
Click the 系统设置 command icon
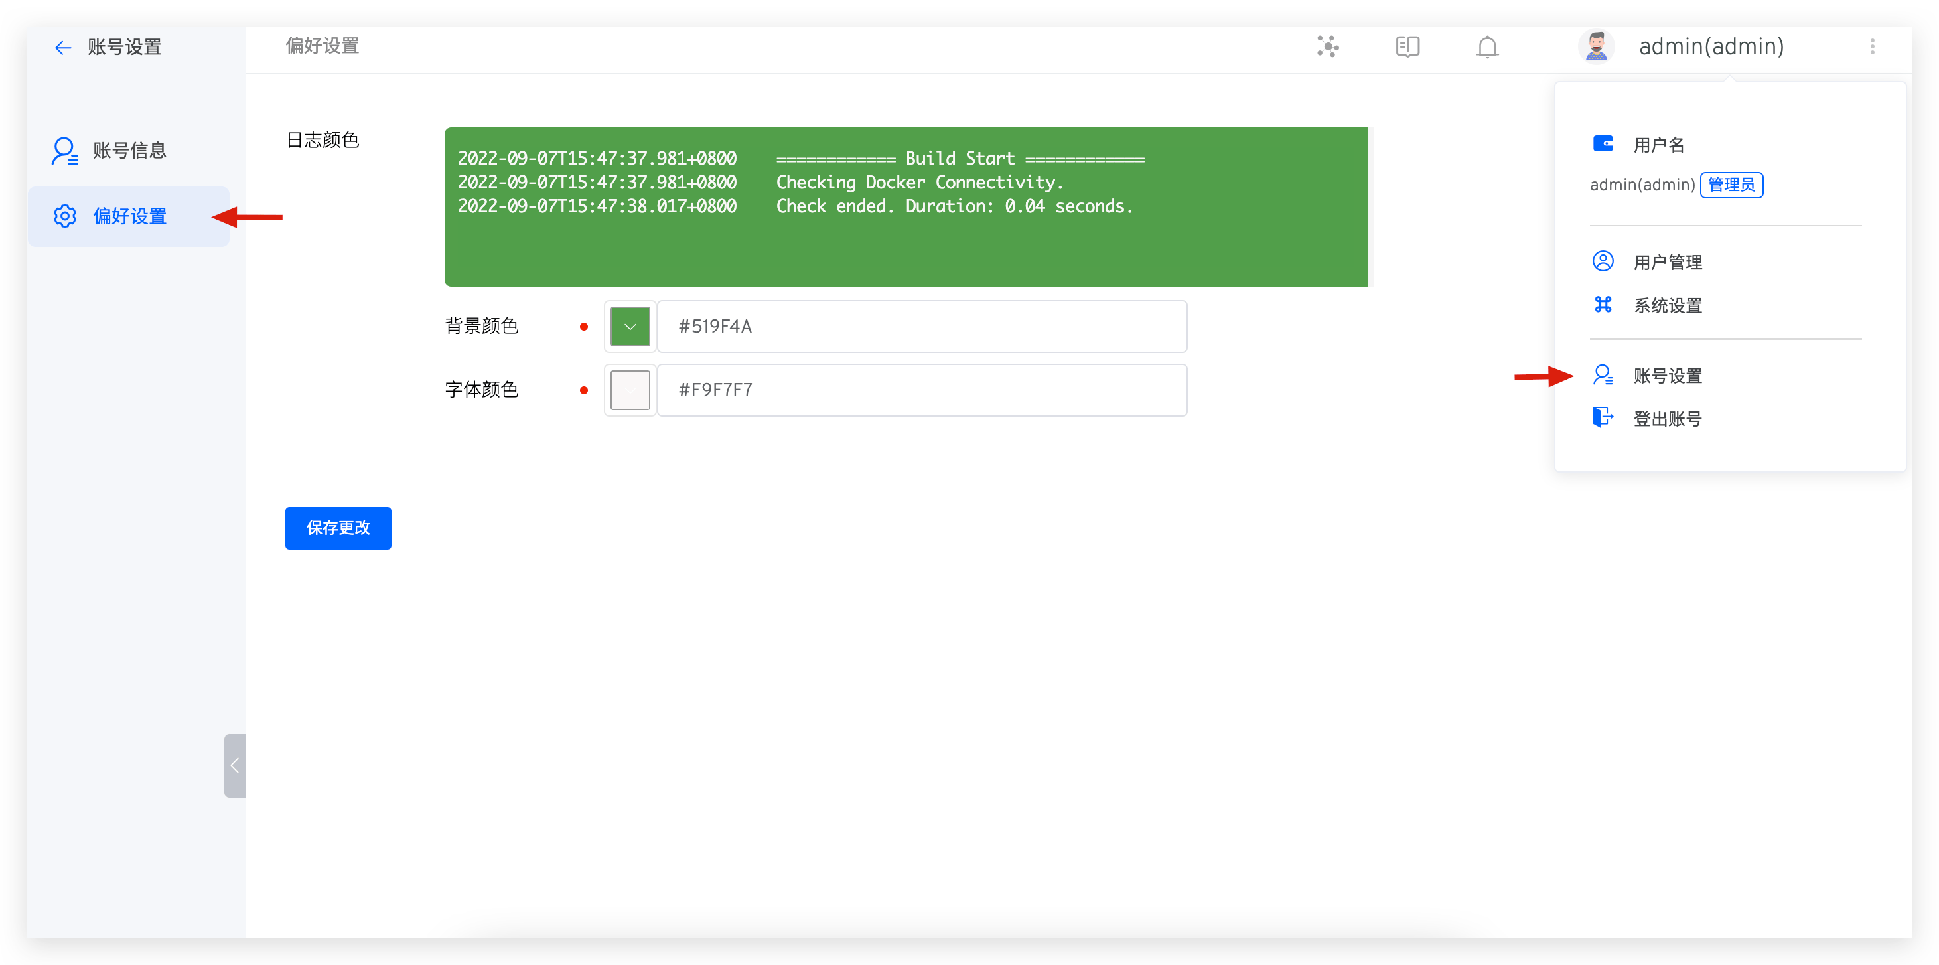point(1603,304)
